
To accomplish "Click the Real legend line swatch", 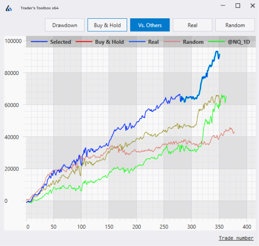I will (x=137, y=42).
